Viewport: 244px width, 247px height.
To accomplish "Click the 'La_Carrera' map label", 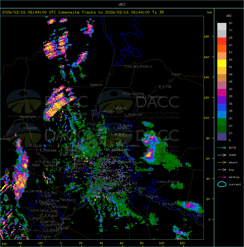I will click(33, 191).
